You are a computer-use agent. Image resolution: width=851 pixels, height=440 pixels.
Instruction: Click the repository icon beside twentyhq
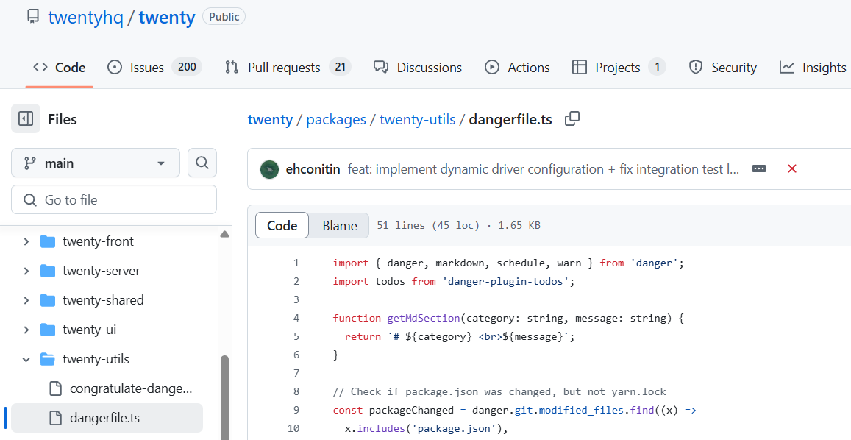click(x=33, y=17)
